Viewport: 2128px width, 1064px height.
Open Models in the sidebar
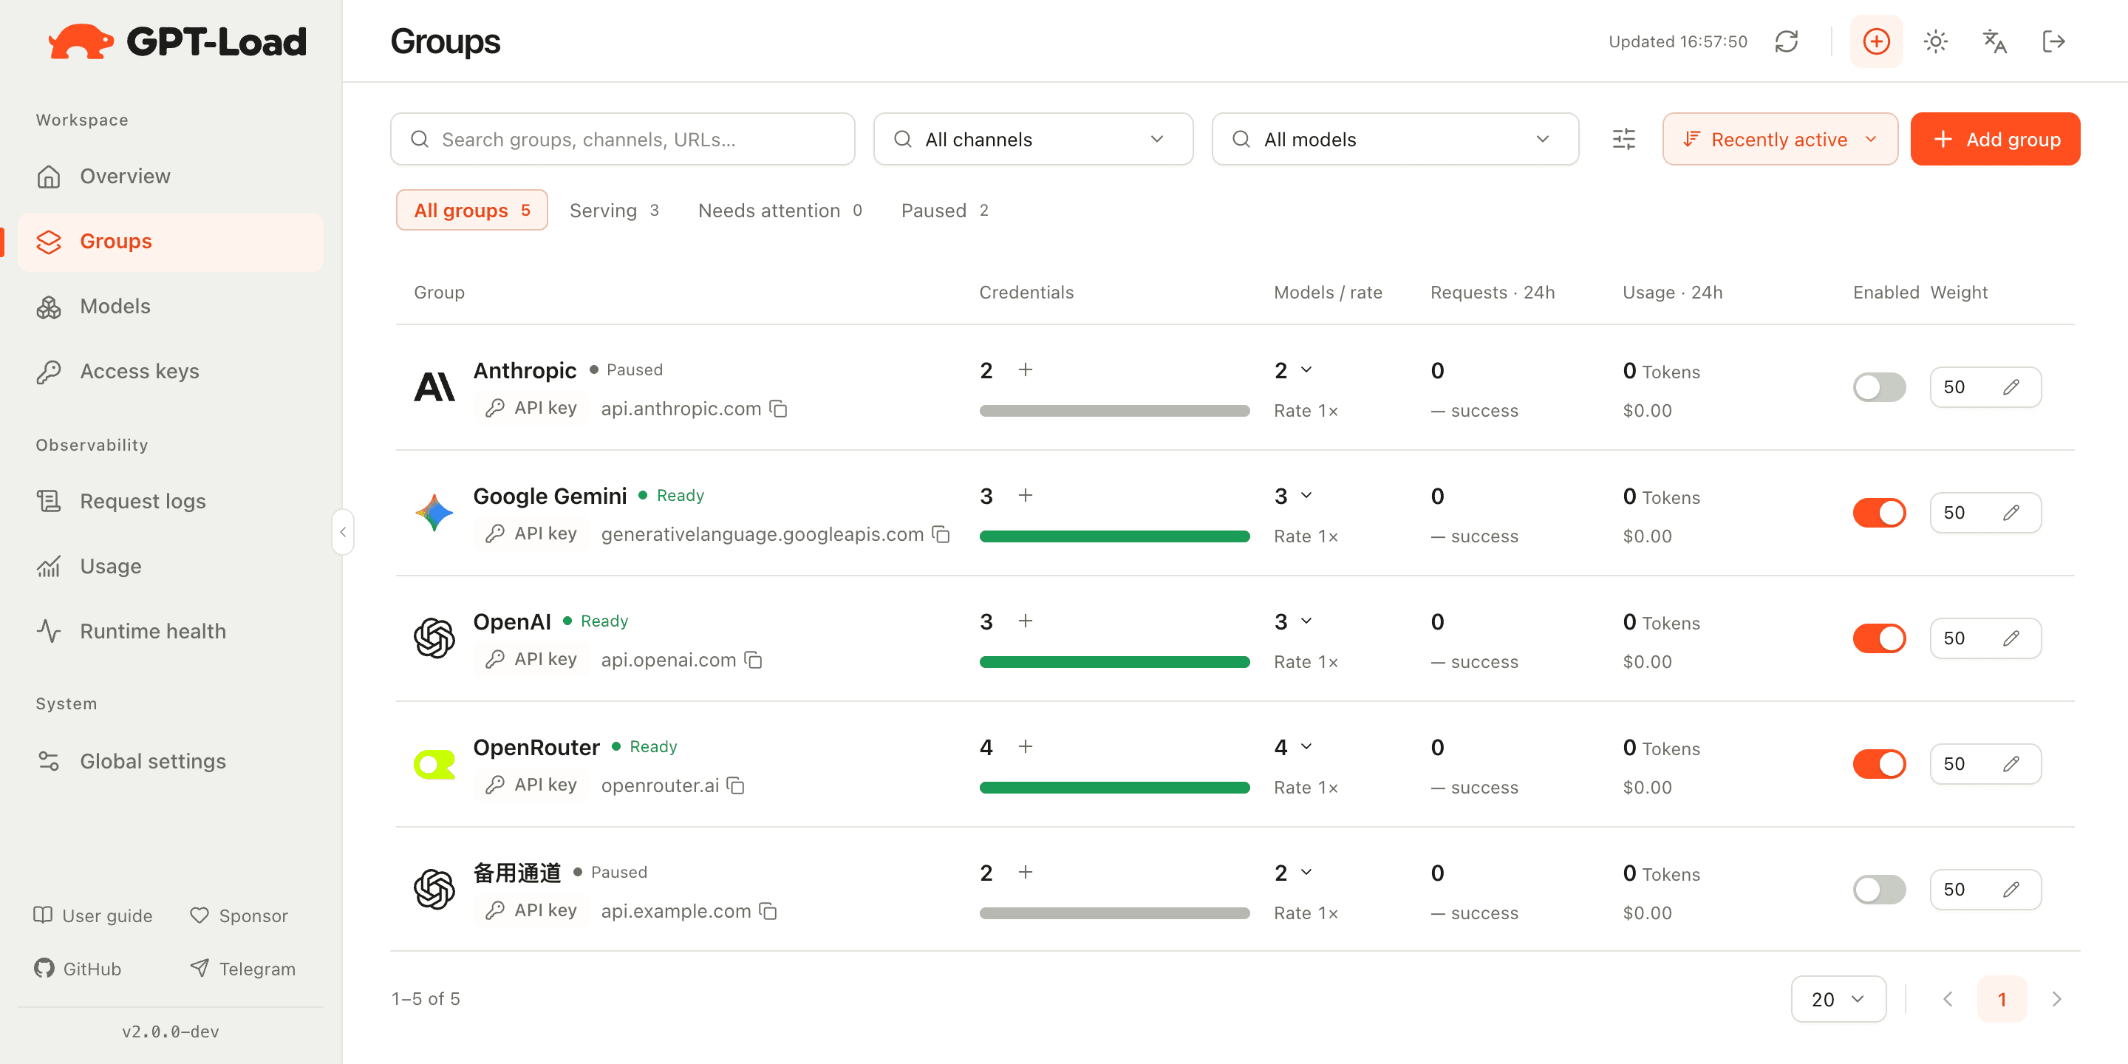[170, 307]
